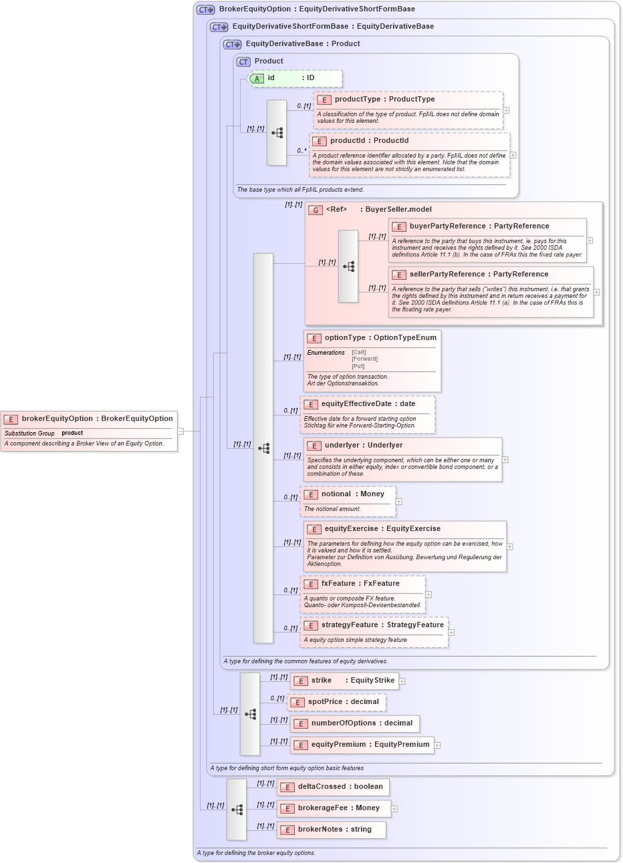This screenshot has width=623, height=863.
Task: Click the element icon of equityExercise
Action: pyautogui.click(x=314, y=530)
